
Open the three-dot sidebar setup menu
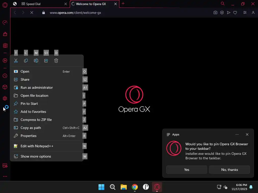pos(5,176)
